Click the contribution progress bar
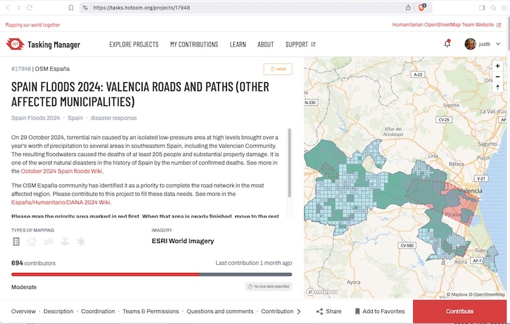This screenshot has height=324, width=510. (x=152, y=274)
